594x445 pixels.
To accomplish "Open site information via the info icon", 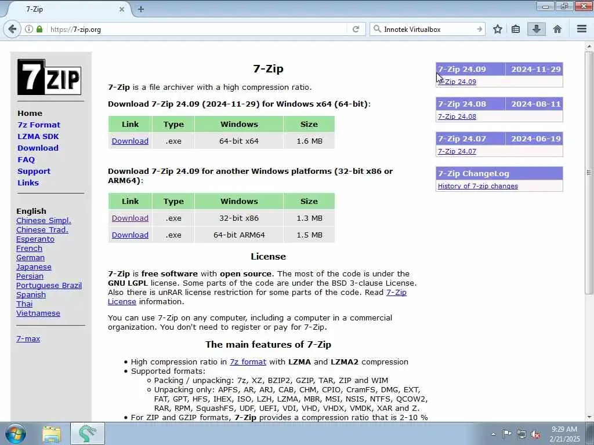I will point(29,29).
